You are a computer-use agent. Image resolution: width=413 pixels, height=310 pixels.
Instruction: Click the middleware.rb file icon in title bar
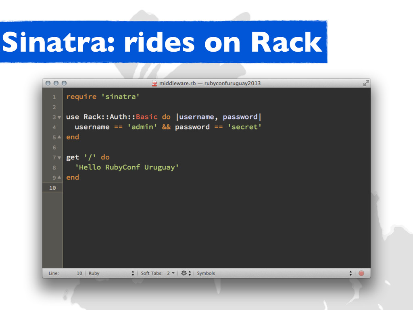pyautogui.click(x=154, y=83)
